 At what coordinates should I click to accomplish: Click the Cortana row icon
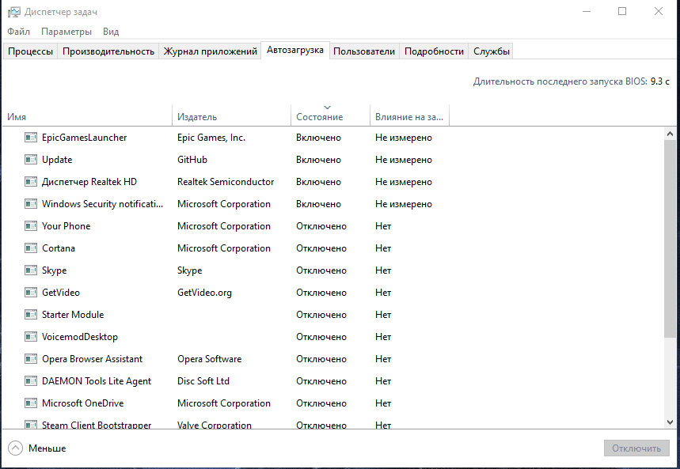click(31, 248)
